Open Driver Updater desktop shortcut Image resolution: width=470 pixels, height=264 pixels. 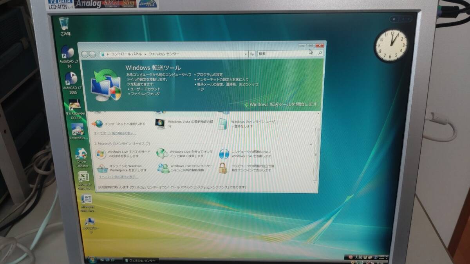[81, 158]
